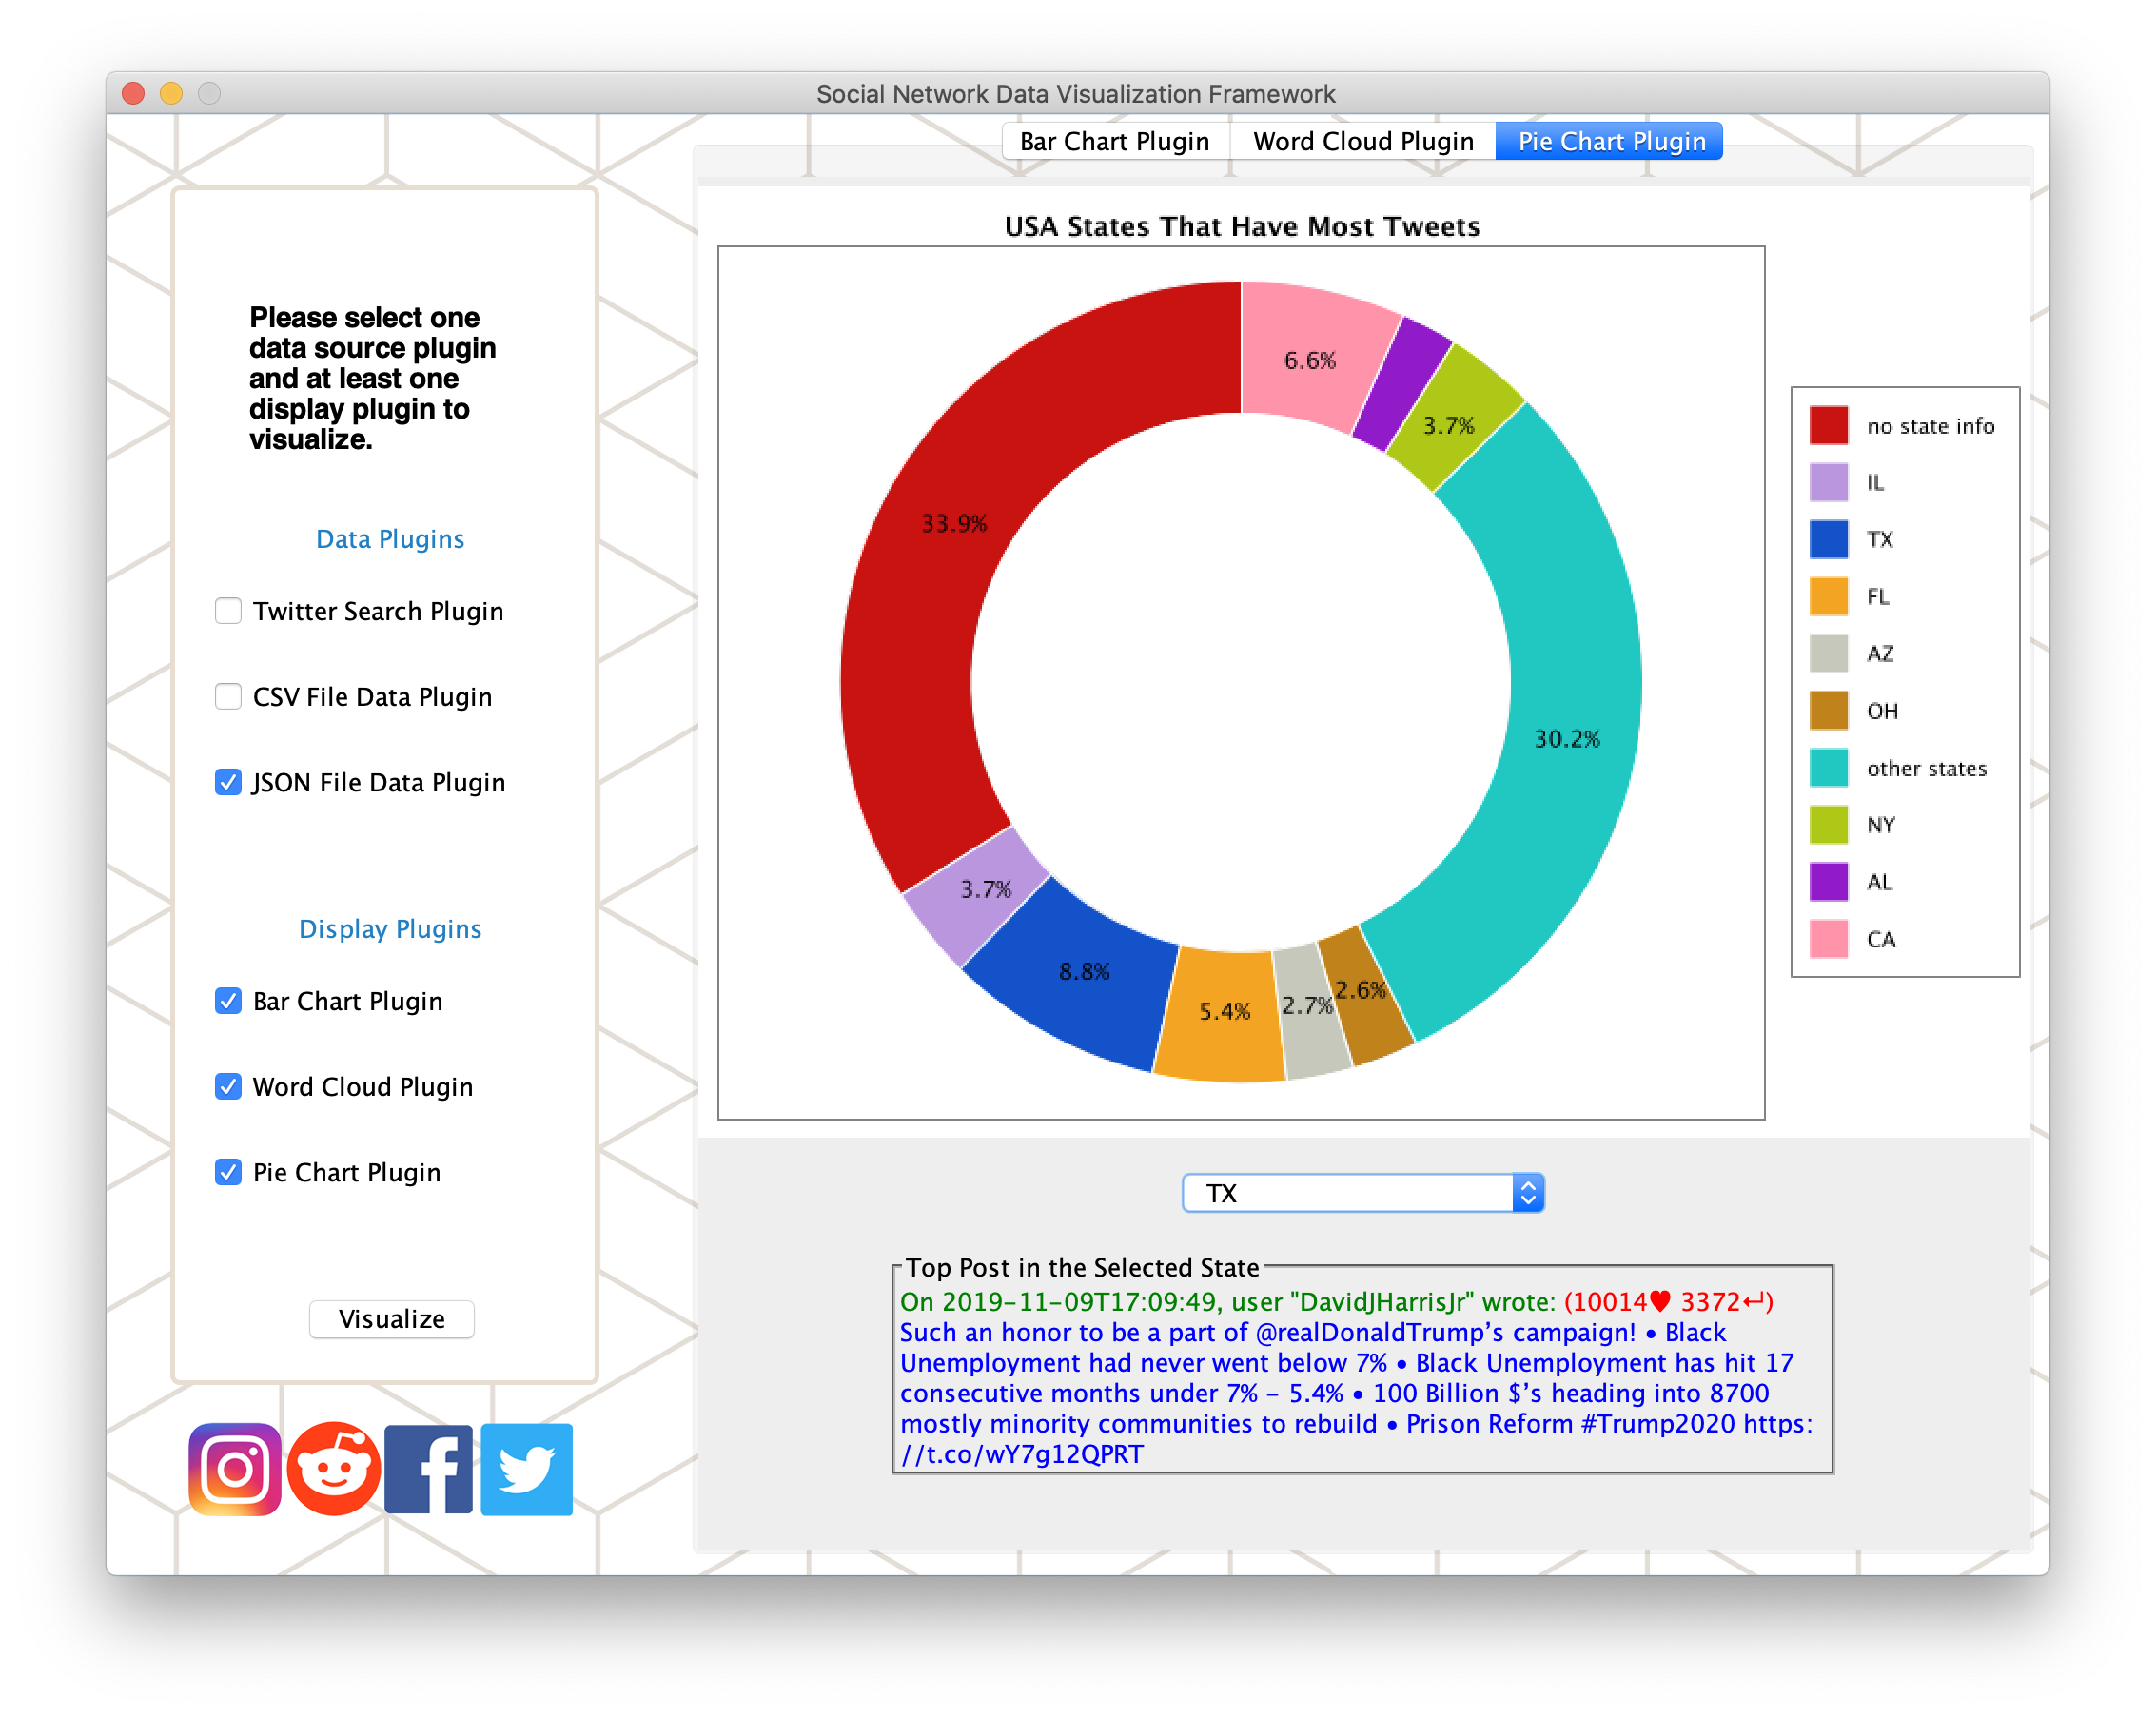Image resolution: width=2156 pixels, height=1716 pixels.
Task: Click the blue TX legend swatch
Action: (x=1828, y=539)
